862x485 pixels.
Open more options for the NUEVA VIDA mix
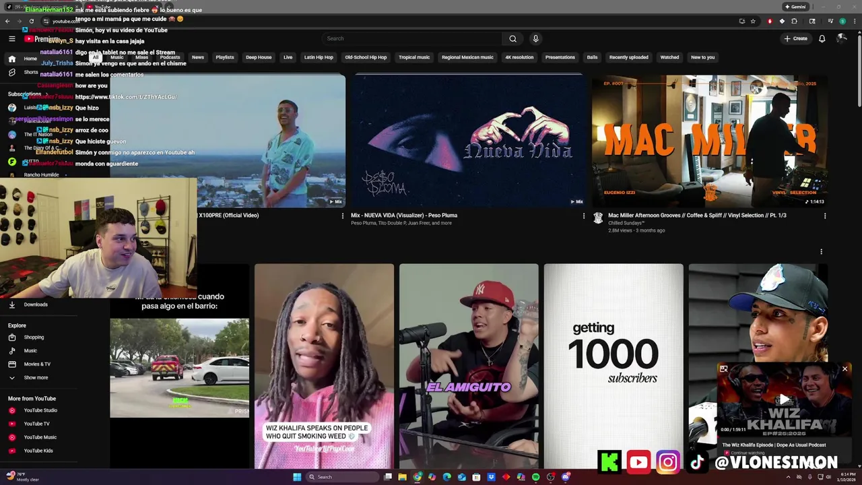(583, 216)
